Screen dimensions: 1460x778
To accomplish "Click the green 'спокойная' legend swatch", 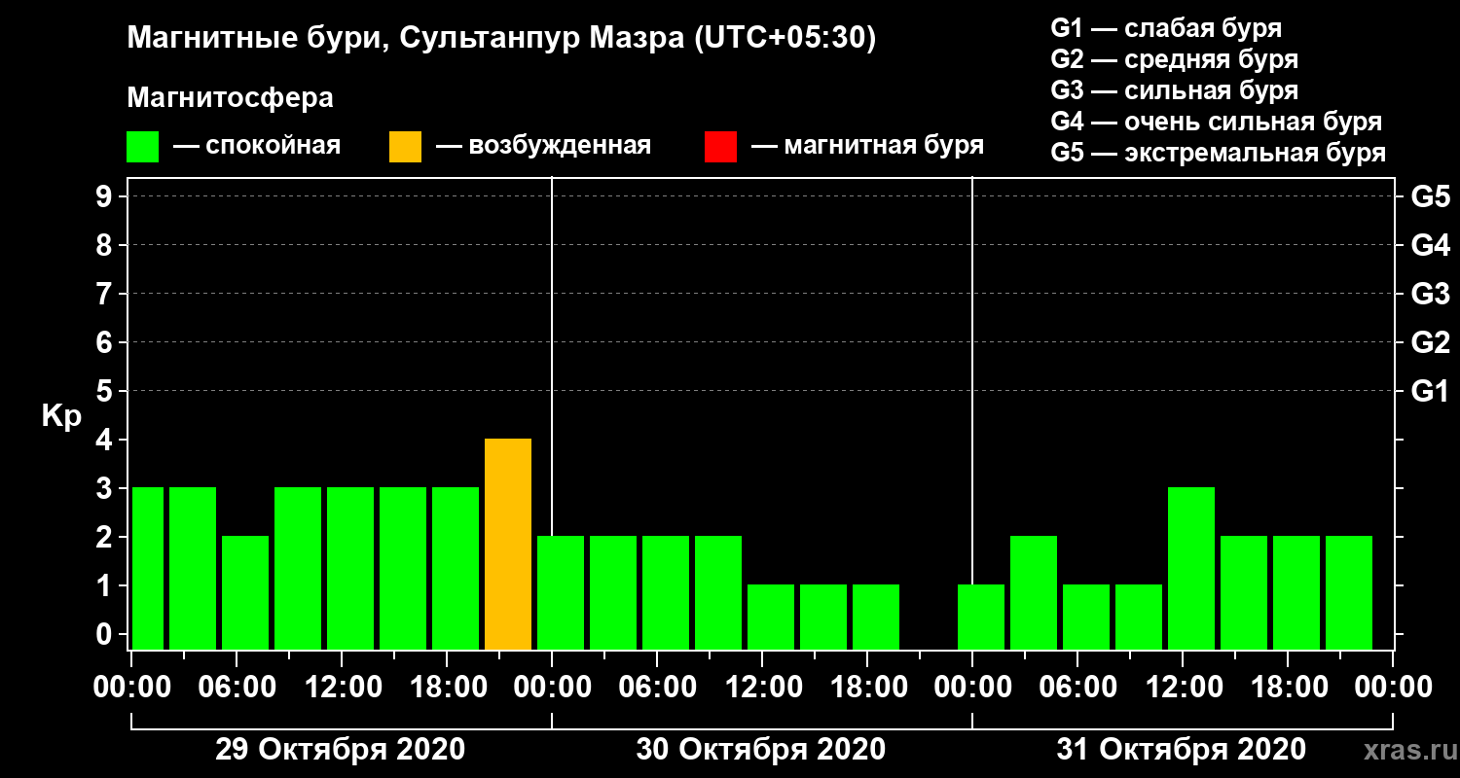I will tap(142, 147).
